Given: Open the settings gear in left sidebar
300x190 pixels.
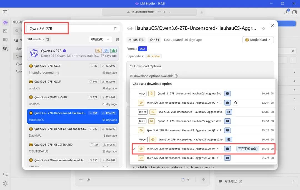Looking at the screenshot, I should coord(5,184).
